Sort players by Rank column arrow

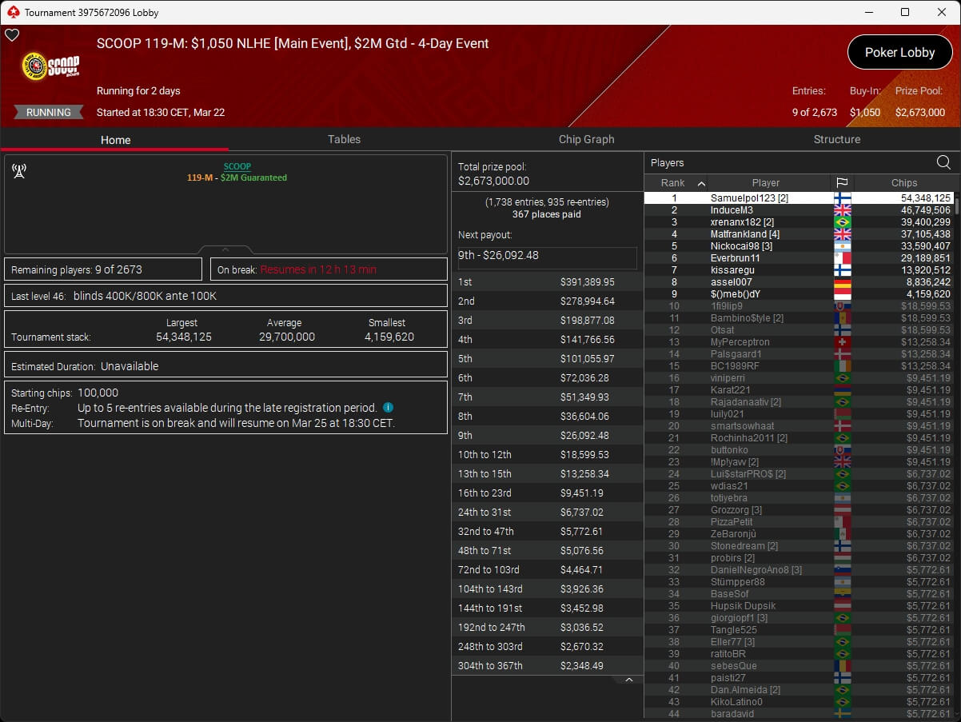(701, 183)
